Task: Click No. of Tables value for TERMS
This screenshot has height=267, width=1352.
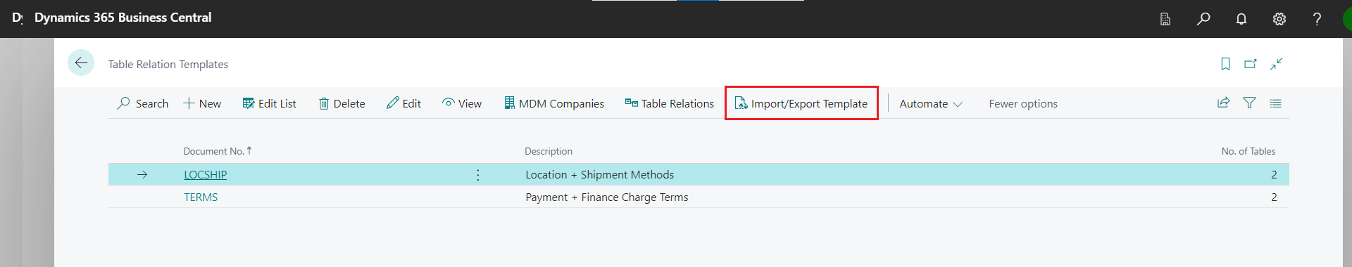Action: click(x=1274, y=197)
